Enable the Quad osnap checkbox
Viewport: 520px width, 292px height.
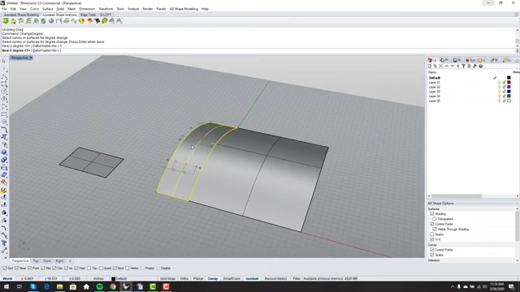pyautogui.click(x=101, y=268)
